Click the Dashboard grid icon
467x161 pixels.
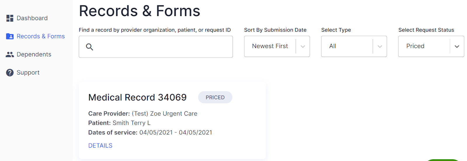[10, 18]
